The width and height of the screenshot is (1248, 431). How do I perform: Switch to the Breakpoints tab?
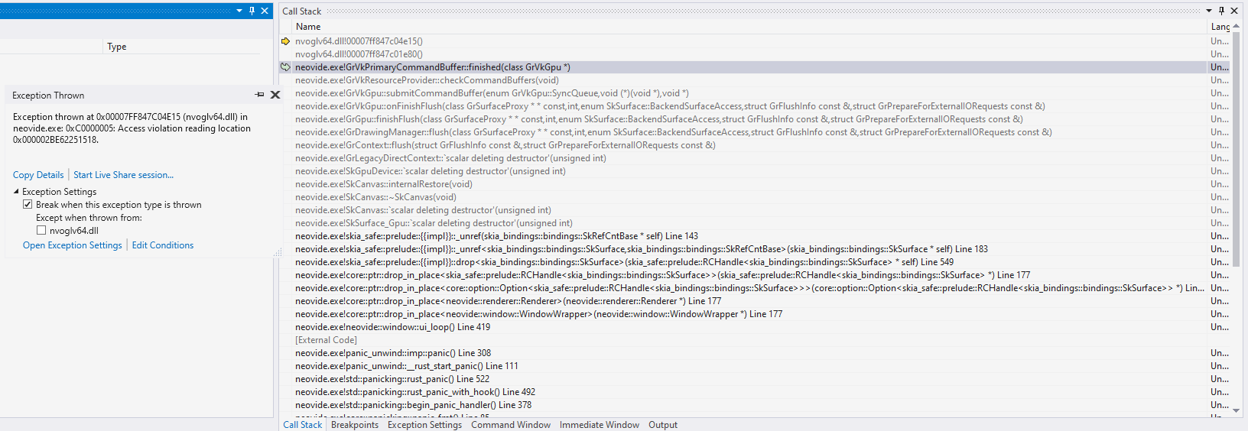pyautogui.click(x=355, y=425)
